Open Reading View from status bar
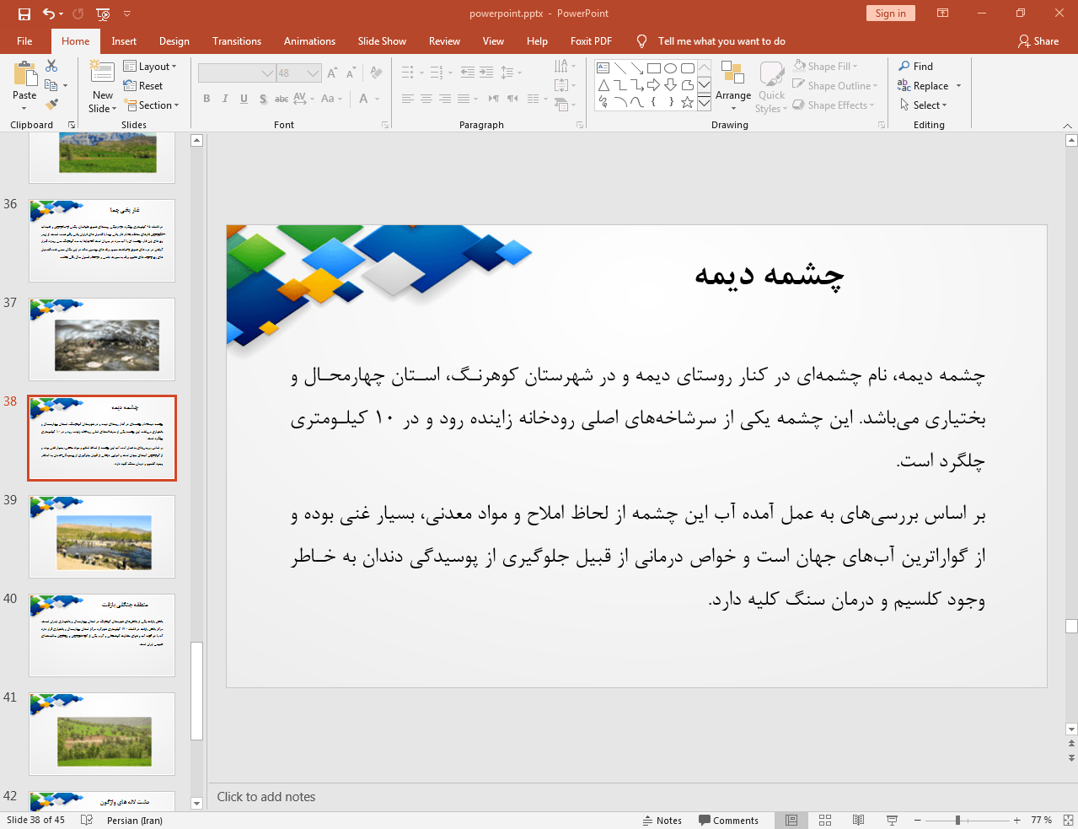Screen dimensions: 1078x829 pyautogui.click(x=858, y=820)
